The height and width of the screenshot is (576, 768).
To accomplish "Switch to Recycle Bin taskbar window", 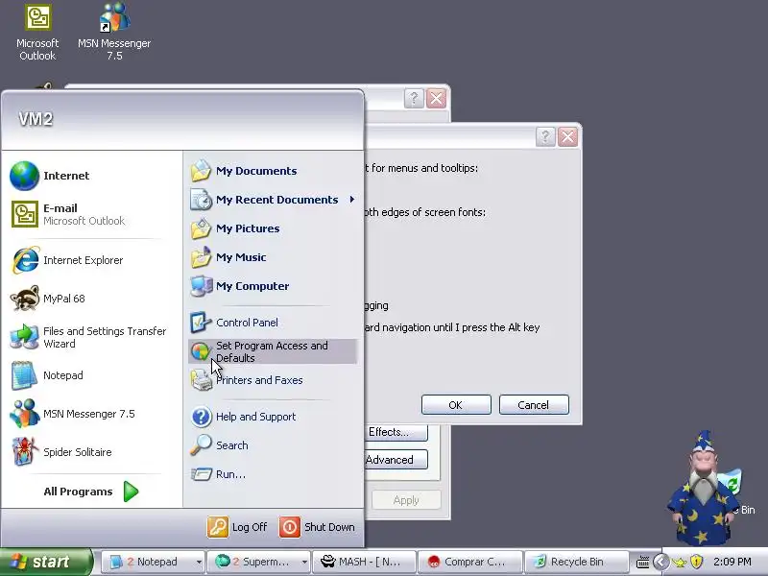I will click(x=577, y=562).
